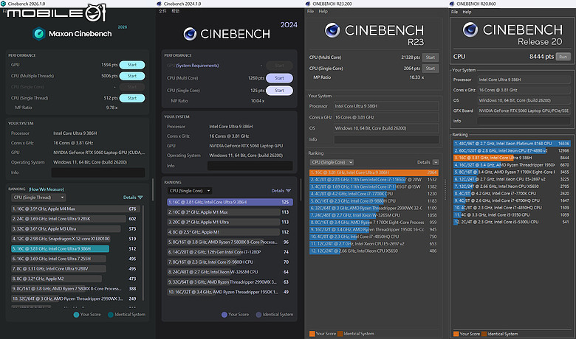Start CPU (Multi Core) test in Cinebench 2024

[279, 78]
